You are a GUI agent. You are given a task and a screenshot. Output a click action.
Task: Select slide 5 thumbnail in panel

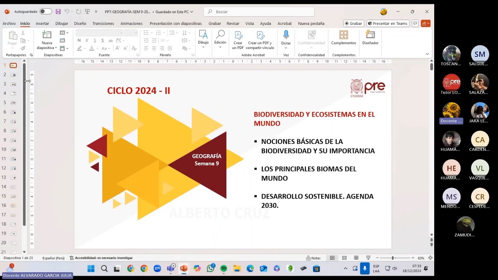tap(13, 103)
